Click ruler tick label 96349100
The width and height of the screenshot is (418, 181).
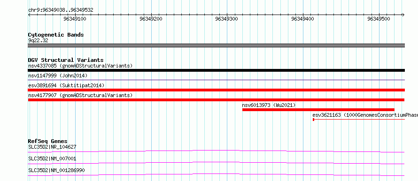[75, 19]
